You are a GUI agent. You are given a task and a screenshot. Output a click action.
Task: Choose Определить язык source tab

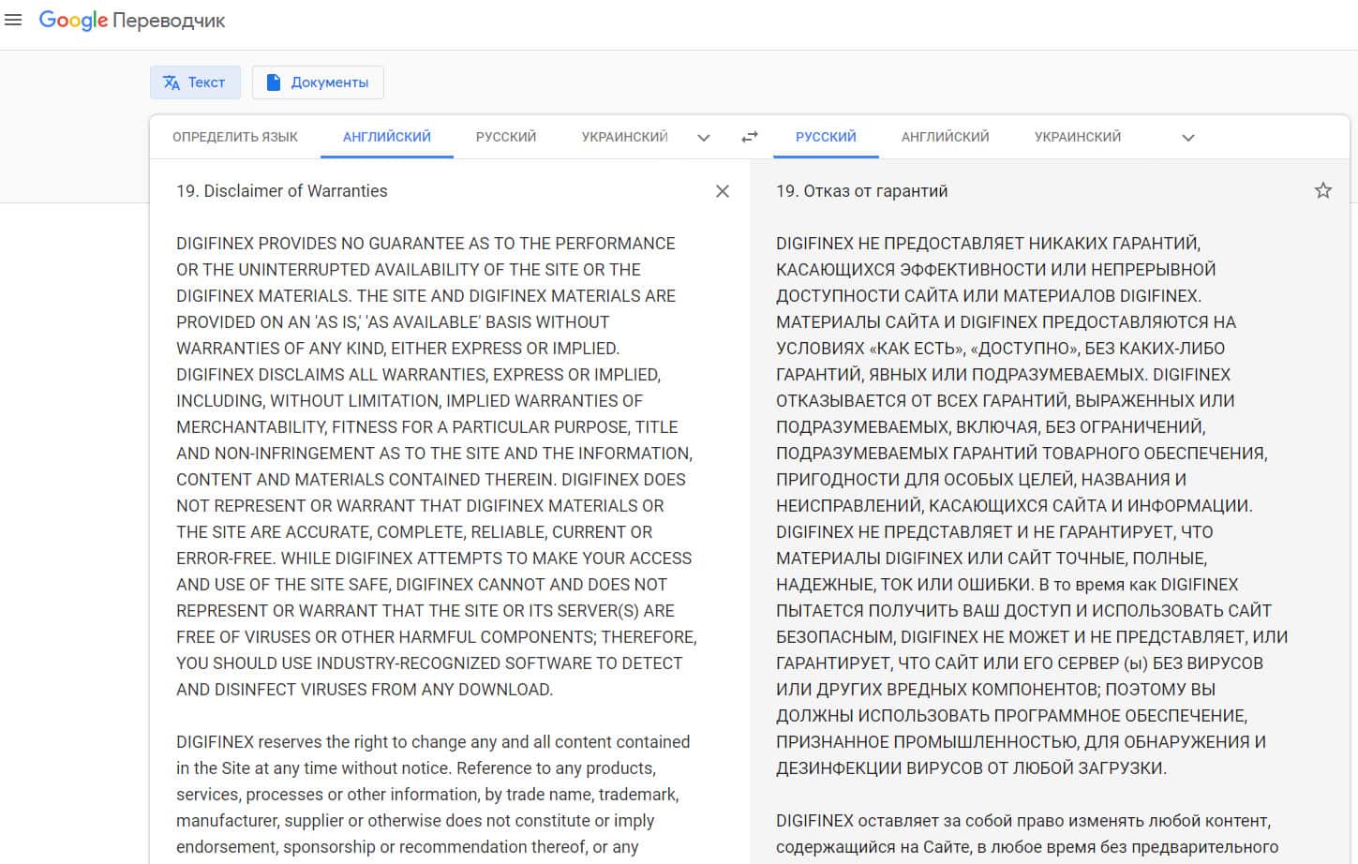(235, 137)
